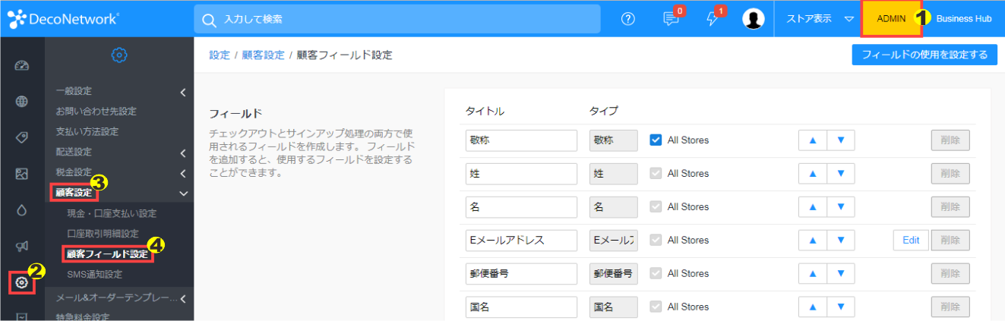
Task: Click 削除 button for 敬称 row
Action: [x=950, y=140]
